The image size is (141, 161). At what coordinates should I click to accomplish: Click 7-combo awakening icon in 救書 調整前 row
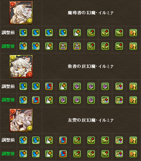pyautogui.click(x=119, y=86)
